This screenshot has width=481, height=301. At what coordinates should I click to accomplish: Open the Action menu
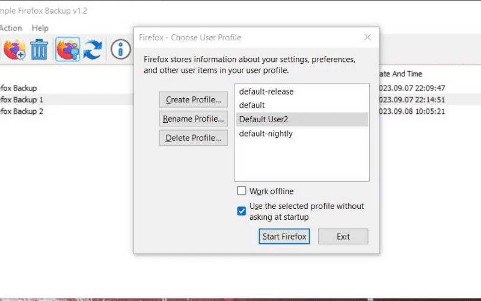click(x=11, y=28)
